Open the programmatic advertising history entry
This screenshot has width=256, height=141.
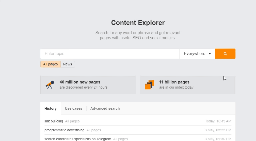(64, 130)
